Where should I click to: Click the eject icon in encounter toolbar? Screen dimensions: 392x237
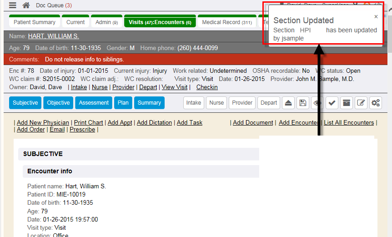tap(288, 103)
